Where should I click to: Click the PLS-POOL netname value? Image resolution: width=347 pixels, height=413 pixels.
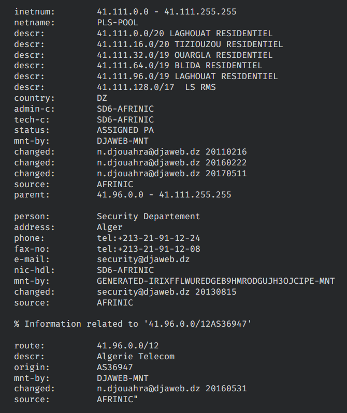pyautogui.click(x=117, y=22)
